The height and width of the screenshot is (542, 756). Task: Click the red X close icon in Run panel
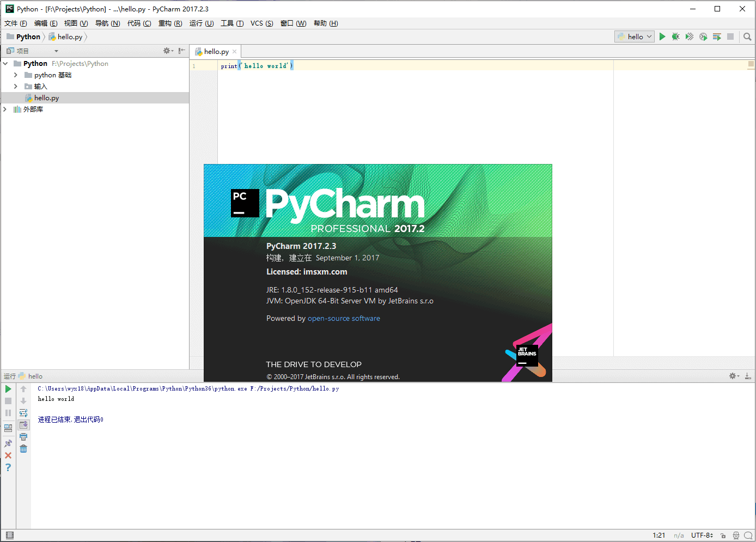tap(8, 455)
